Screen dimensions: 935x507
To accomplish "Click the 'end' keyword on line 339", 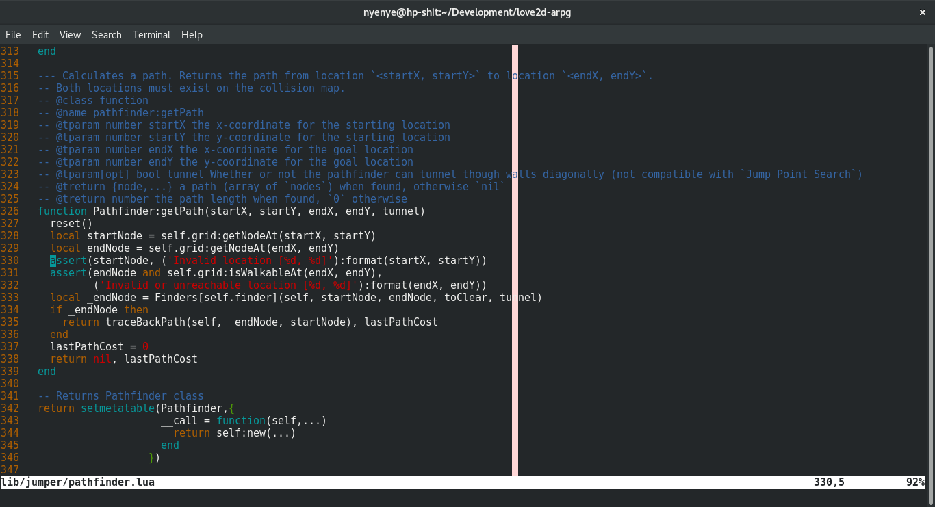I will point(47,372).
